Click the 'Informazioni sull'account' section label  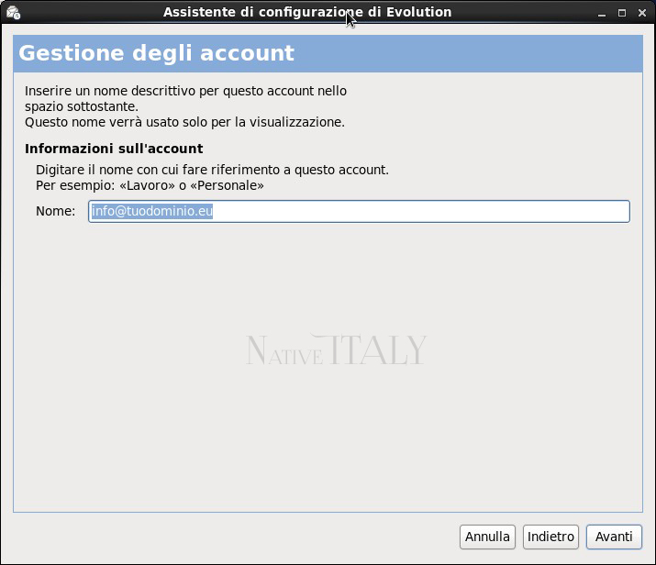114,149
